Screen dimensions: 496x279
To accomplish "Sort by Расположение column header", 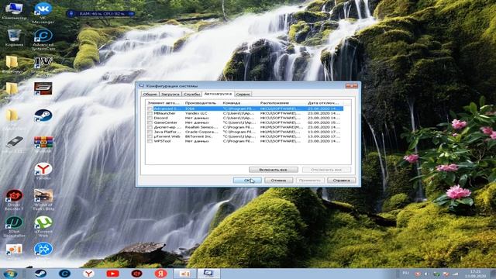I will [282, 103].
